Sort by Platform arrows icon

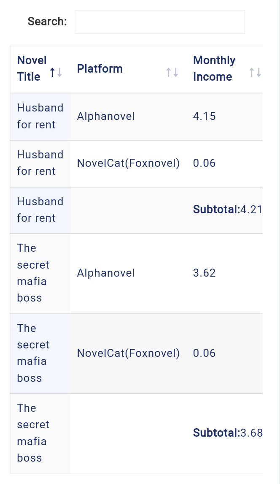172,73
